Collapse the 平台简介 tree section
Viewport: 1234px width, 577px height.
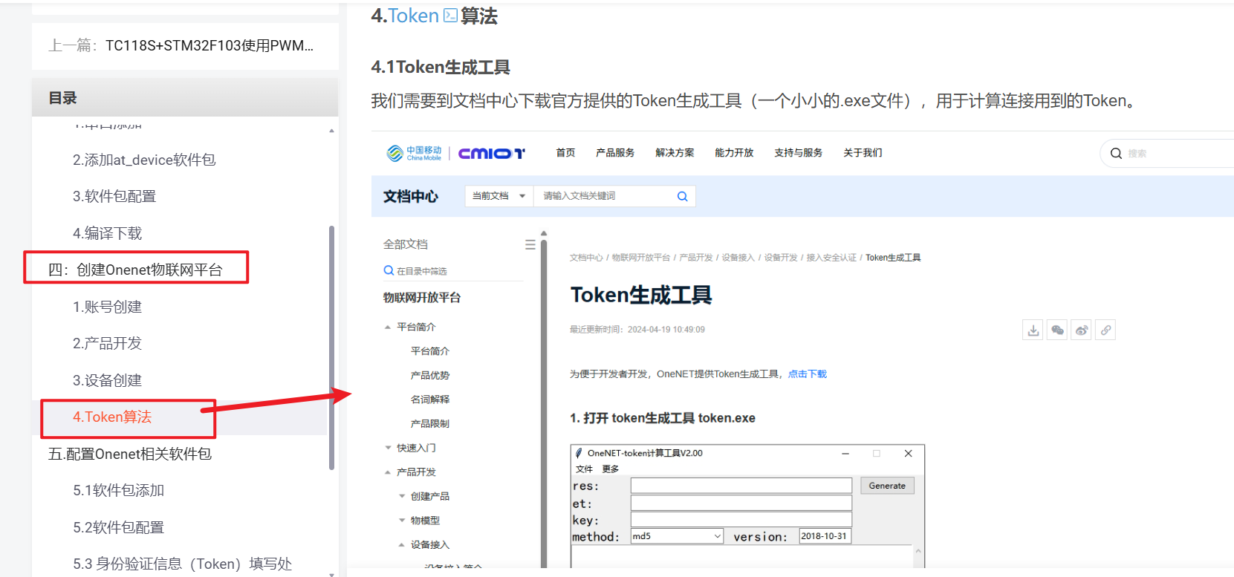tap(388, 327)
